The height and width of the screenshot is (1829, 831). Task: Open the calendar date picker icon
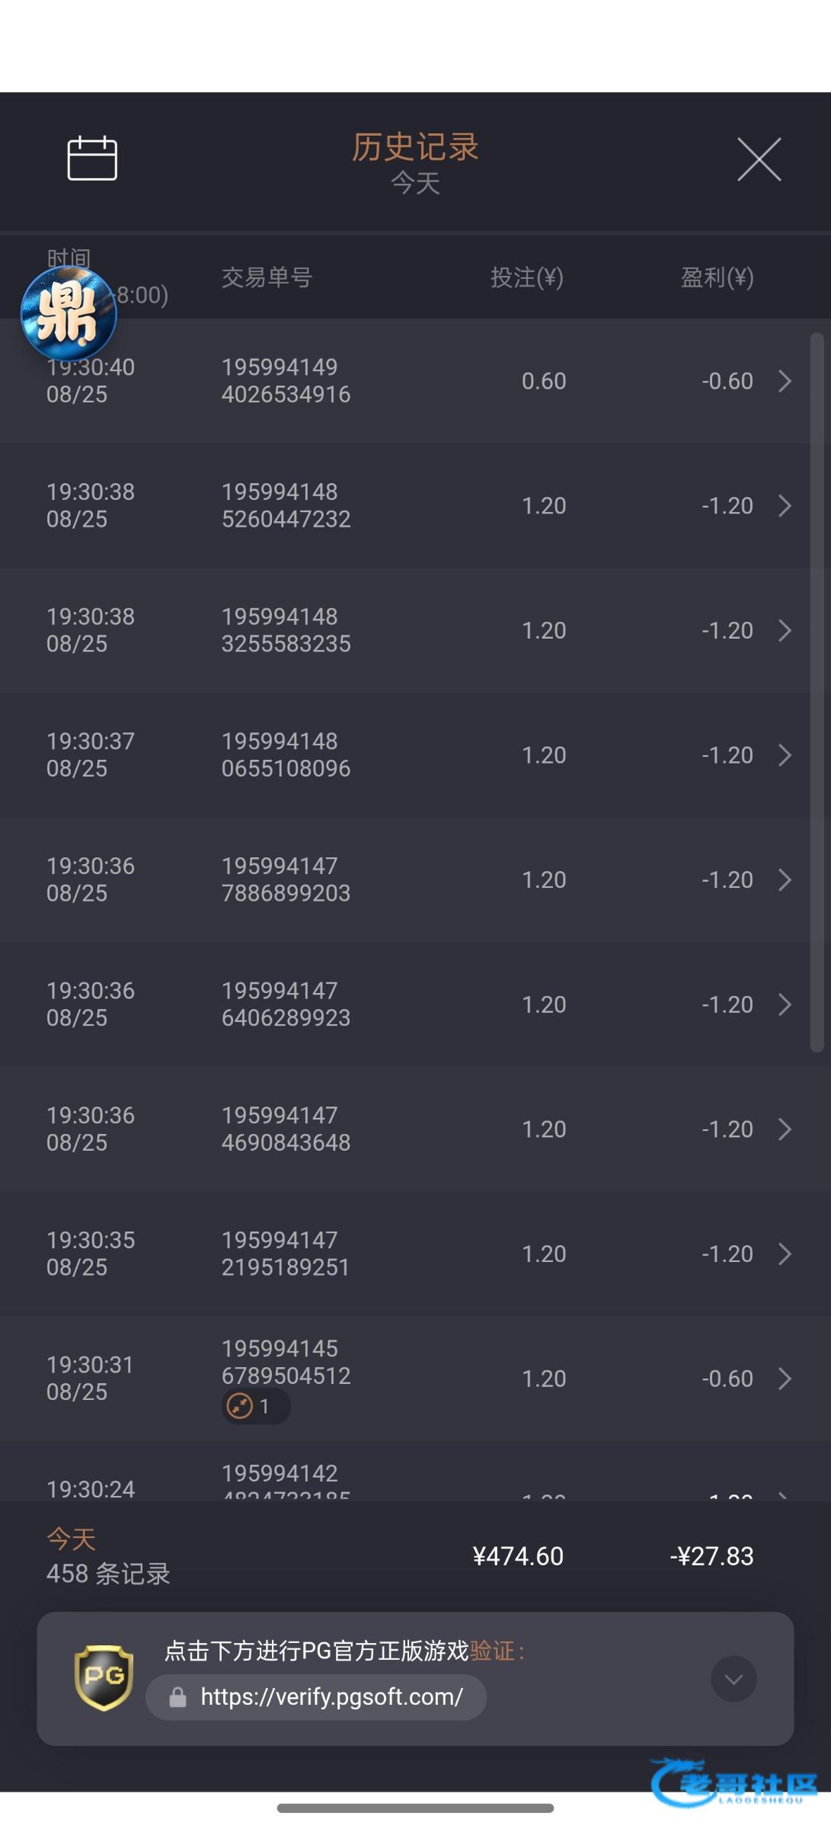[x=92, y=159]
